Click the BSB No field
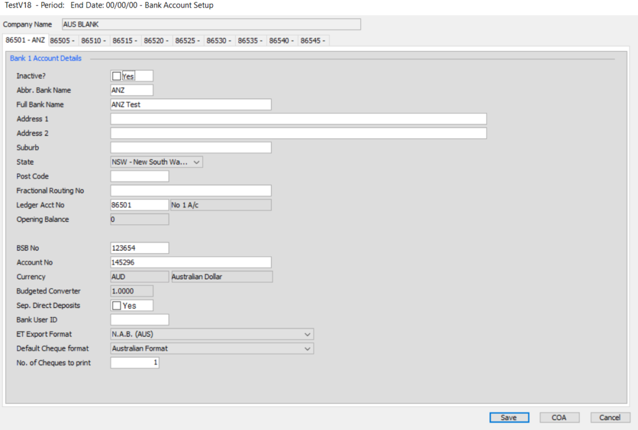This screenshot has width=638, height=430. pos(139,247)
